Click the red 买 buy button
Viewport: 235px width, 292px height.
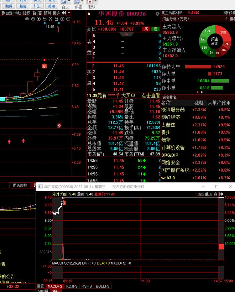[146, 29]
